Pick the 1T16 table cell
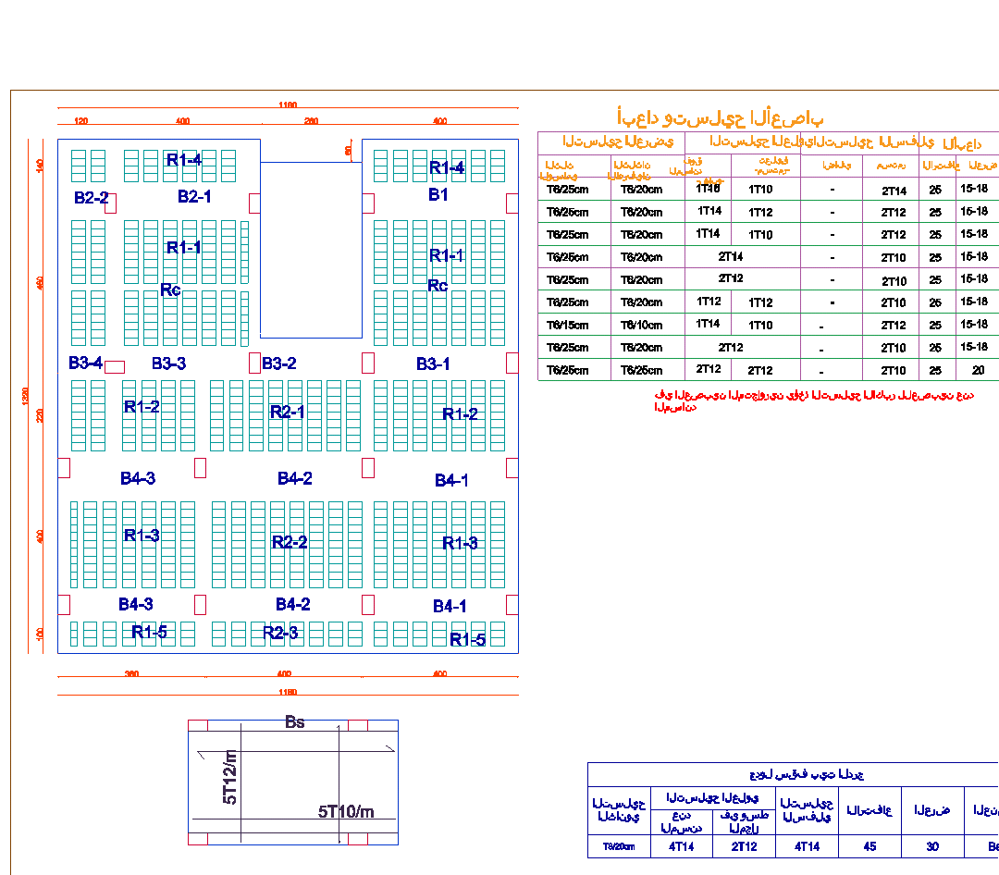 pyautogui.click(x=708, y=189)
